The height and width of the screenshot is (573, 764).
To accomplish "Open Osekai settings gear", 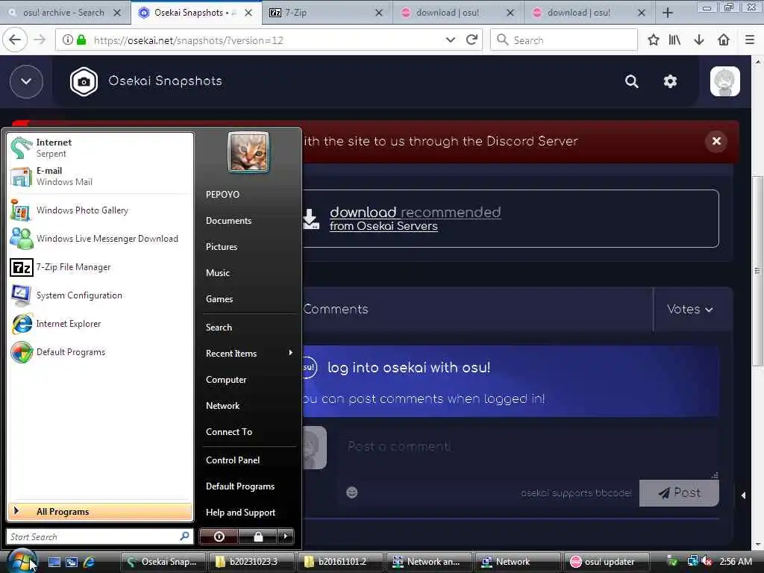I will click(x=671, y=81).
